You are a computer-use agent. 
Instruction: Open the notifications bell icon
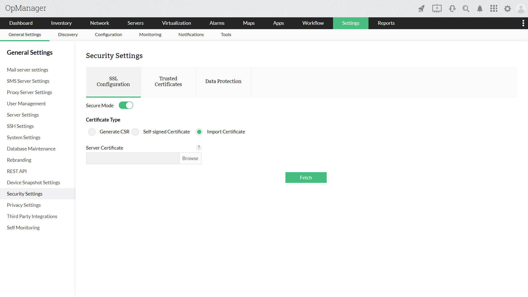click(x=480, y=9)
